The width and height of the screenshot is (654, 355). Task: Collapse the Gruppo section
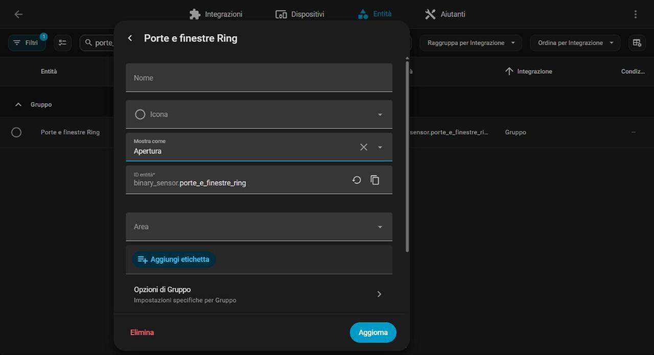tap(18, 104)
